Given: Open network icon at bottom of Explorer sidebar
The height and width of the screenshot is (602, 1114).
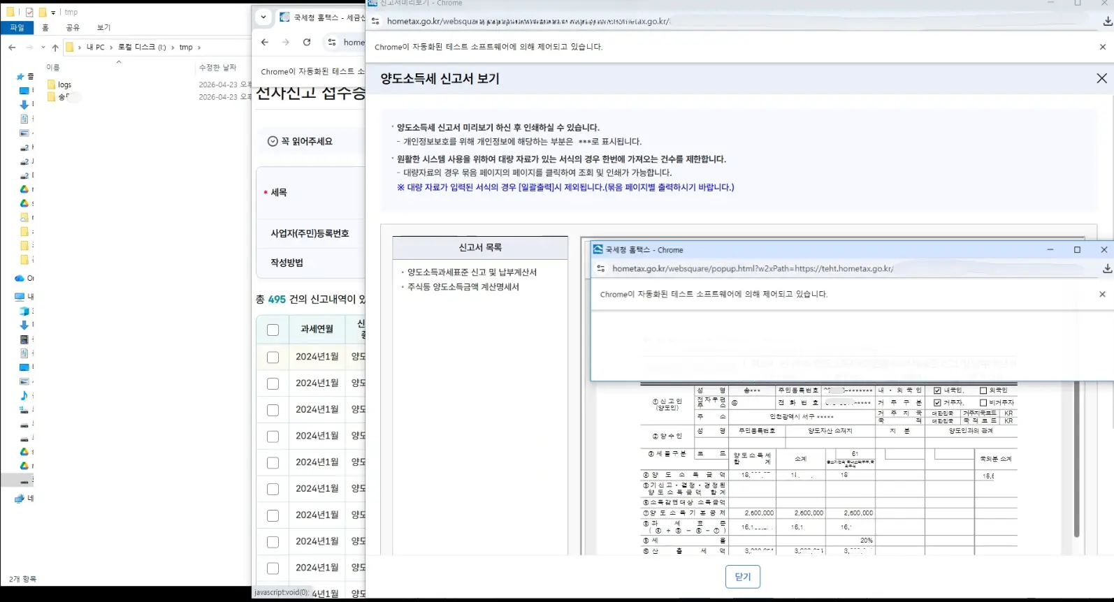Looking at the screenshot, I should point(20,499).
